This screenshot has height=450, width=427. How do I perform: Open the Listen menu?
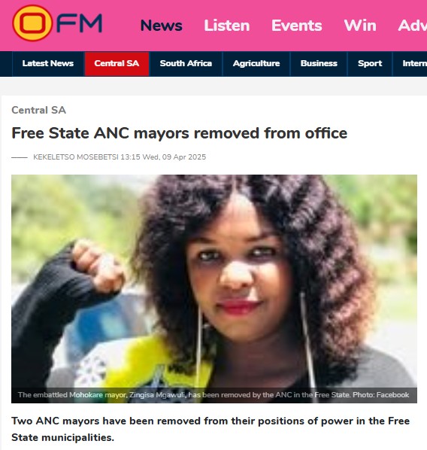coord(226,26)
